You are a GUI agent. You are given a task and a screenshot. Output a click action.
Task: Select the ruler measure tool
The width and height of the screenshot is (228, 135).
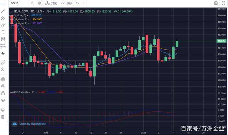pyautogui.click(x=3, y=63)
